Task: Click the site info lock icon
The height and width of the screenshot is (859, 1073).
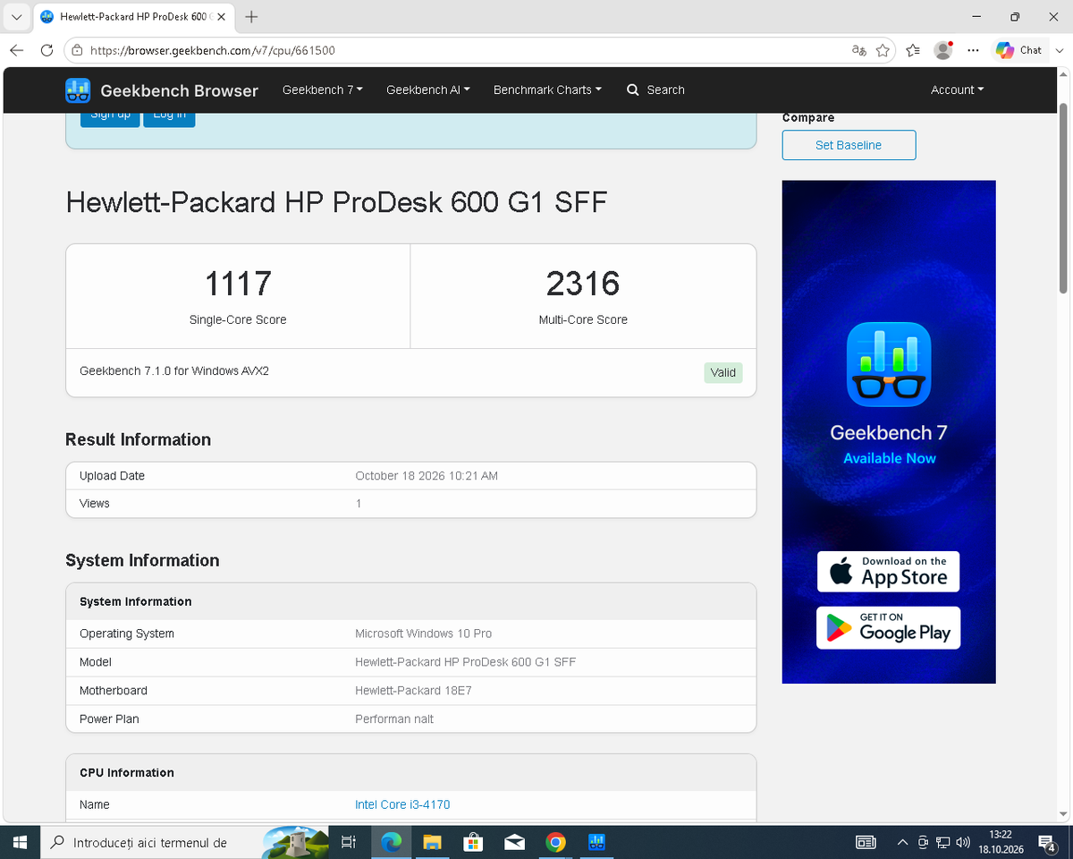Action: tap(78, 51)
